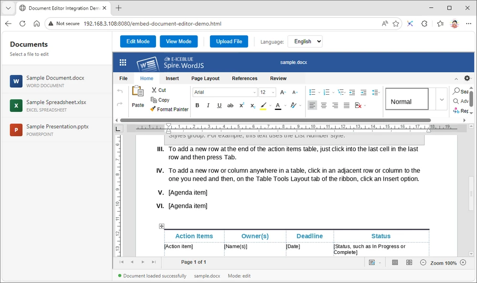Screen dimensions: 477x283
Task: Expand the styles gallery chevron
Action: [x=442, y=99]
